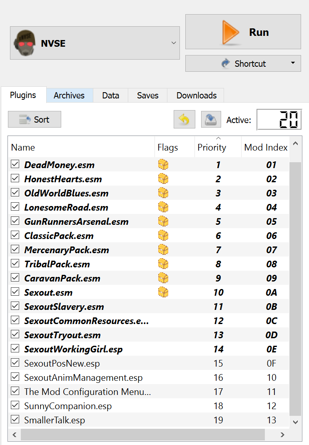Toggle the CaravanPack.esm checkbox

(15, 278)
